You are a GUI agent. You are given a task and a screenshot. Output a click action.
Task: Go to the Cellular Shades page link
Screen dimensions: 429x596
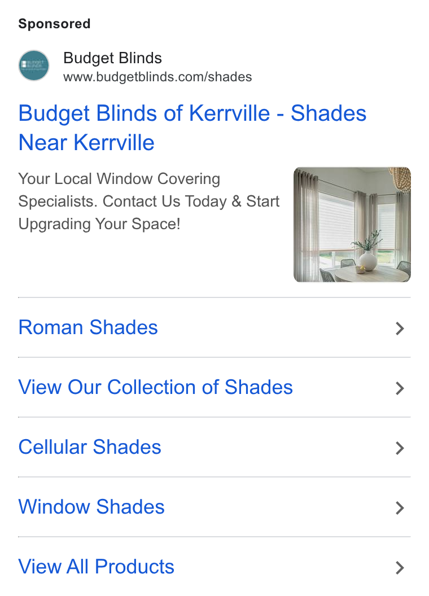(90, 446)
